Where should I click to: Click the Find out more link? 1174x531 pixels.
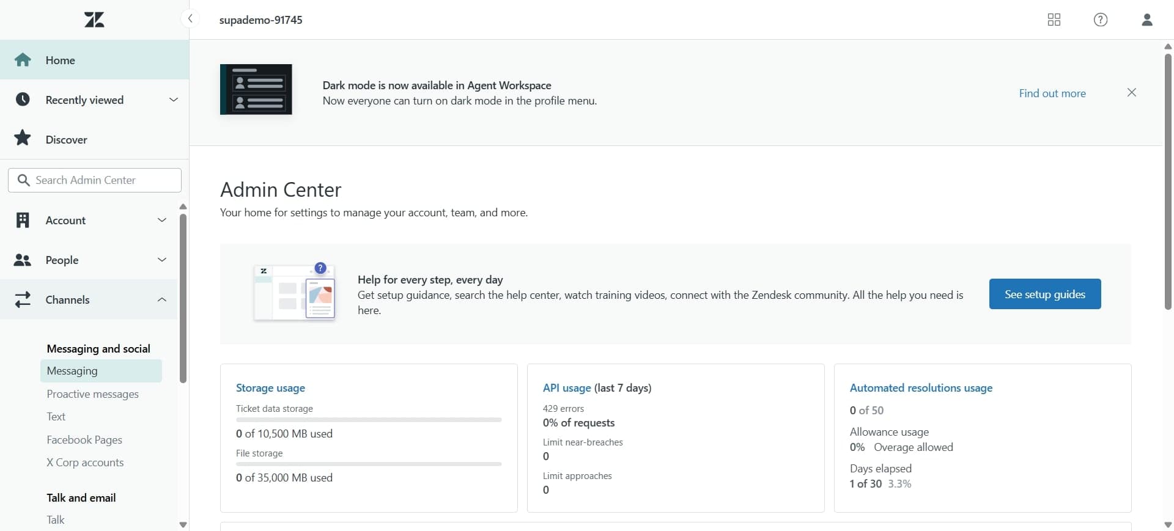click(x=1052, y=93)
